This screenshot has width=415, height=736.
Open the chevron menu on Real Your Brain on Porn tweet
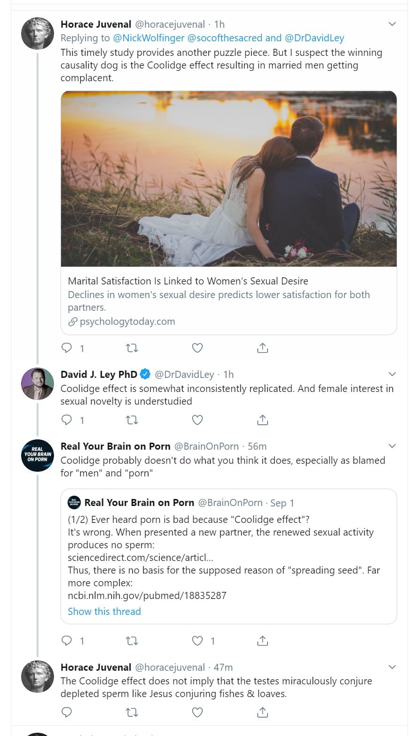click(392, 446)
